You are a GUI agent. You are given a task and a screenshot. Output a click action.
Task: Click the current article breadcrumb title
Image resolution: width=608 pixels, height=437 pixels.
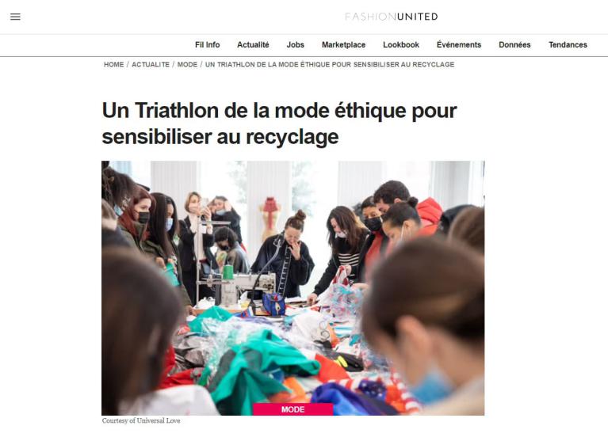tap(330, 64)
